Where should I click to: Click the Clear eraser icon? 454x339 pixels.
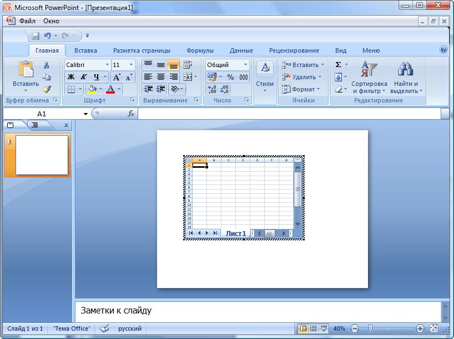[338, 89]
